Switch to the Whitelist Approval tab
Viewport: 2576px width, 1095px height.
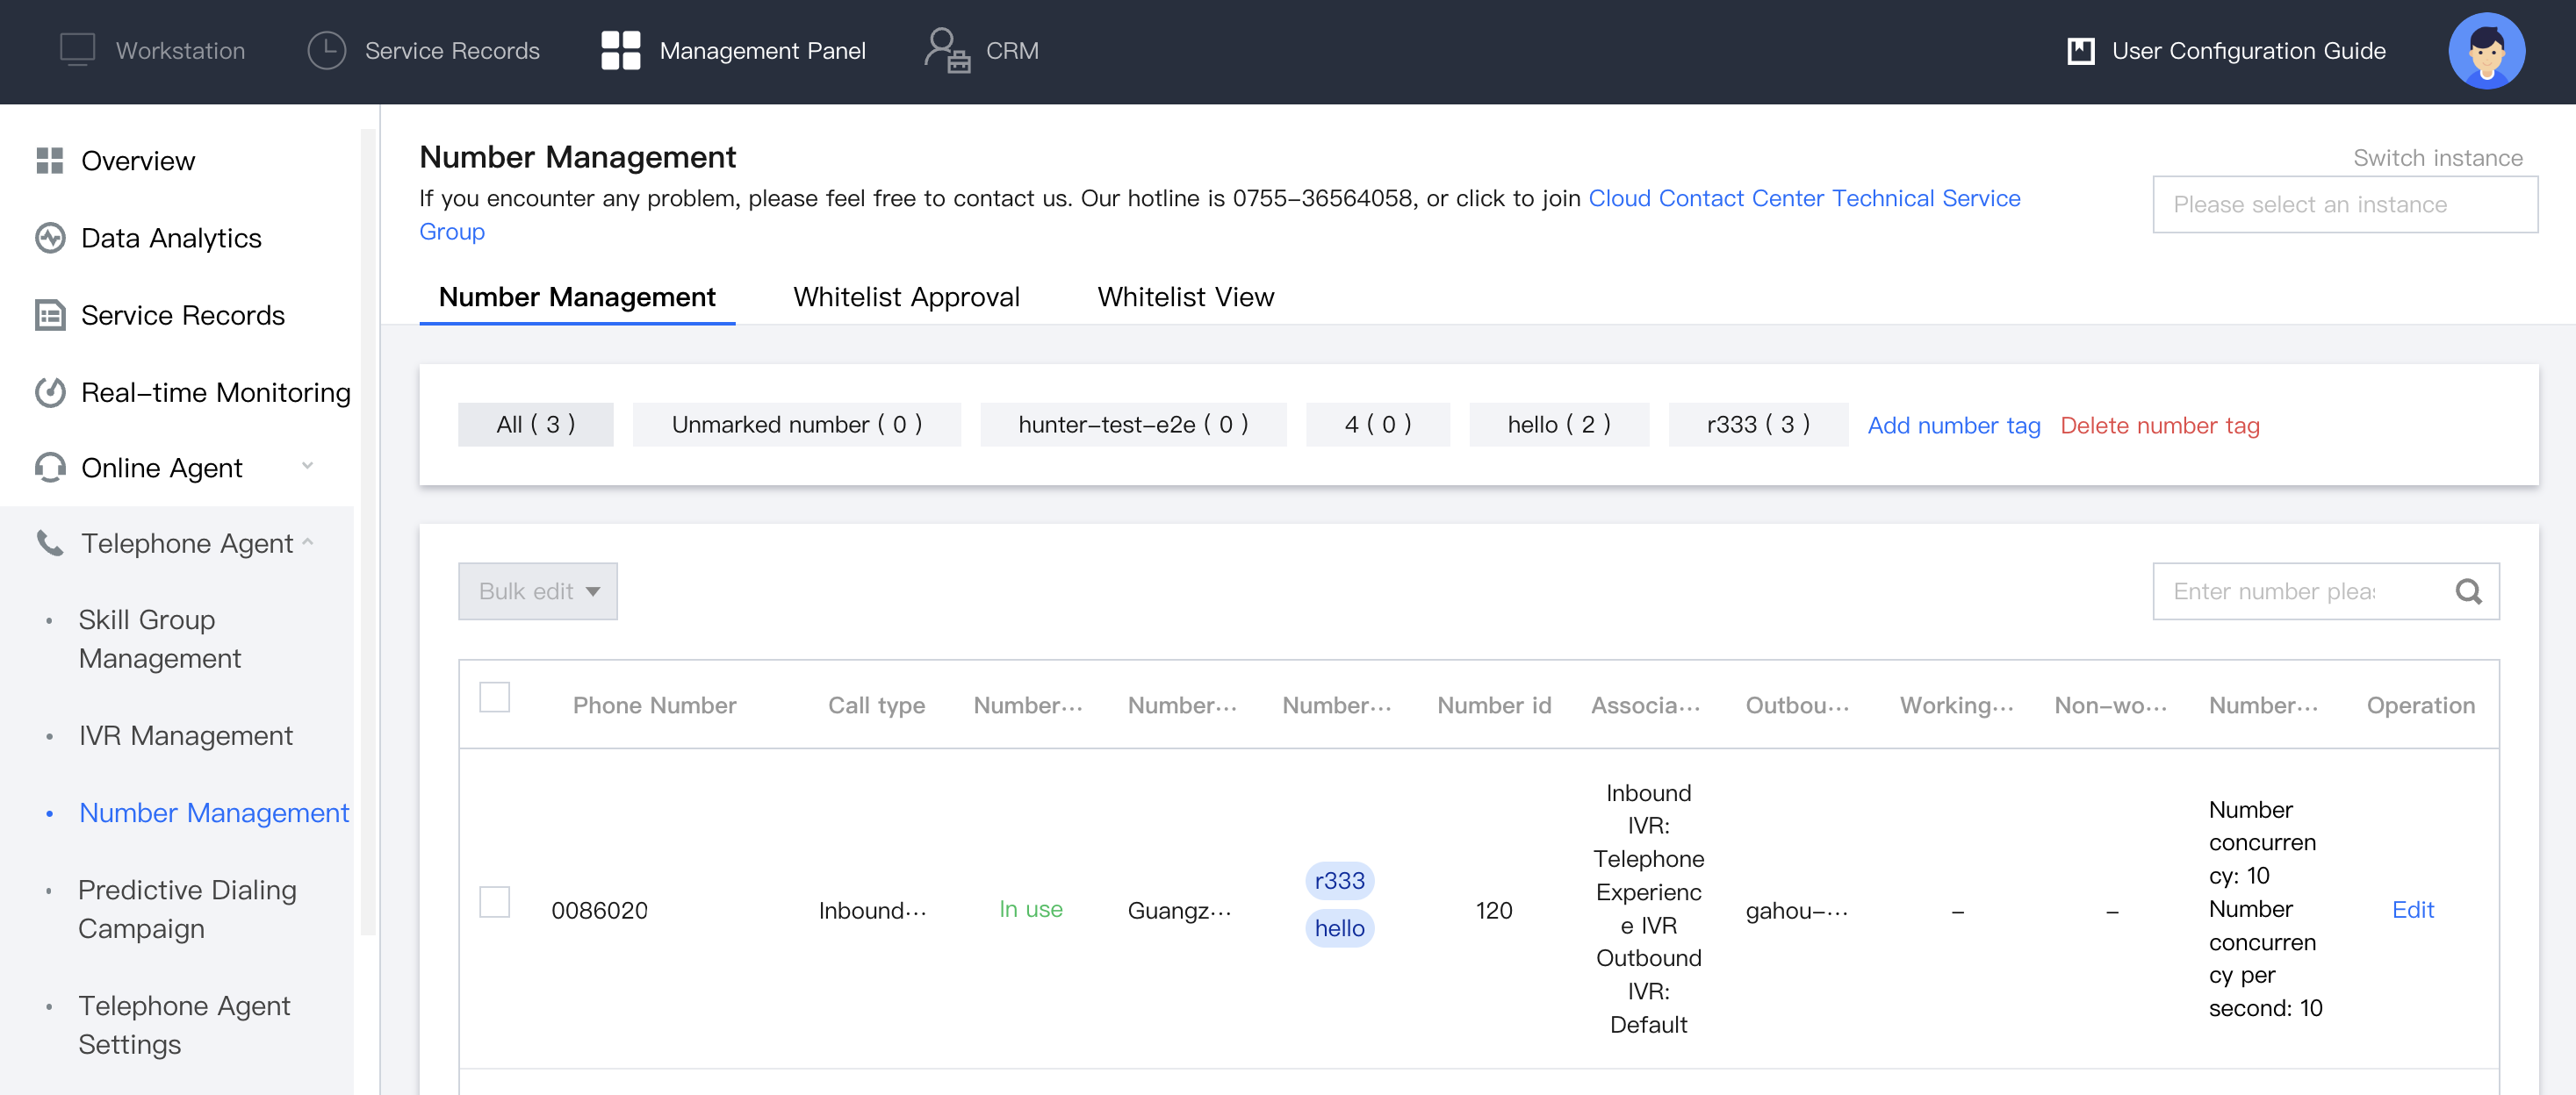pyautogui.click(x=905, y=297)
